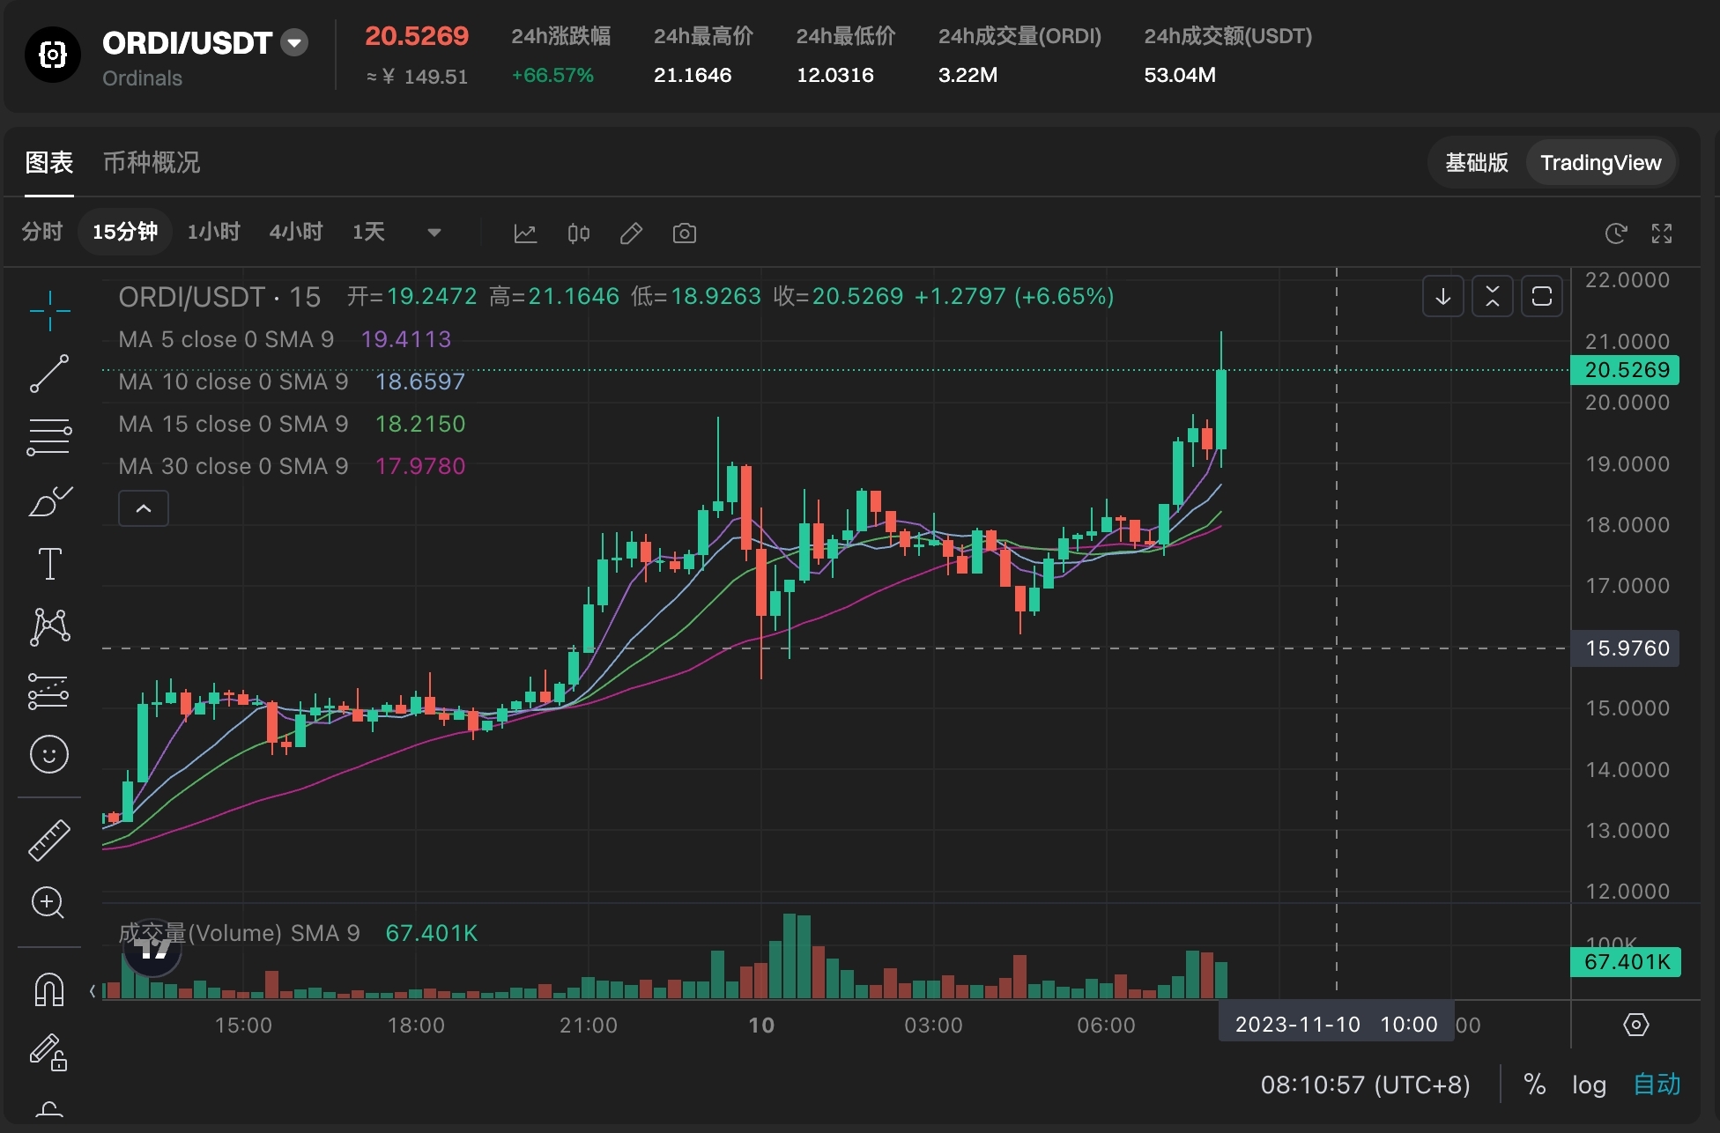Select the text annotation tool
Image resolution: width=1720 pixels, height=1133 pixels.
[x=49, y=564]
